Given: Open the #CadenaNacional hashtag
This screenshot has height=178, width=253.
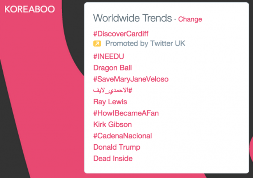Looking at the screenshot, I should 123,136.
